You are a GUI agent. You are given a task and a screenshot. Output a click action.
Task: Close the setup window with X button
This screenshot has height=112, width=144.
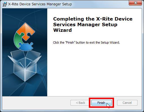tap(136, 3)
